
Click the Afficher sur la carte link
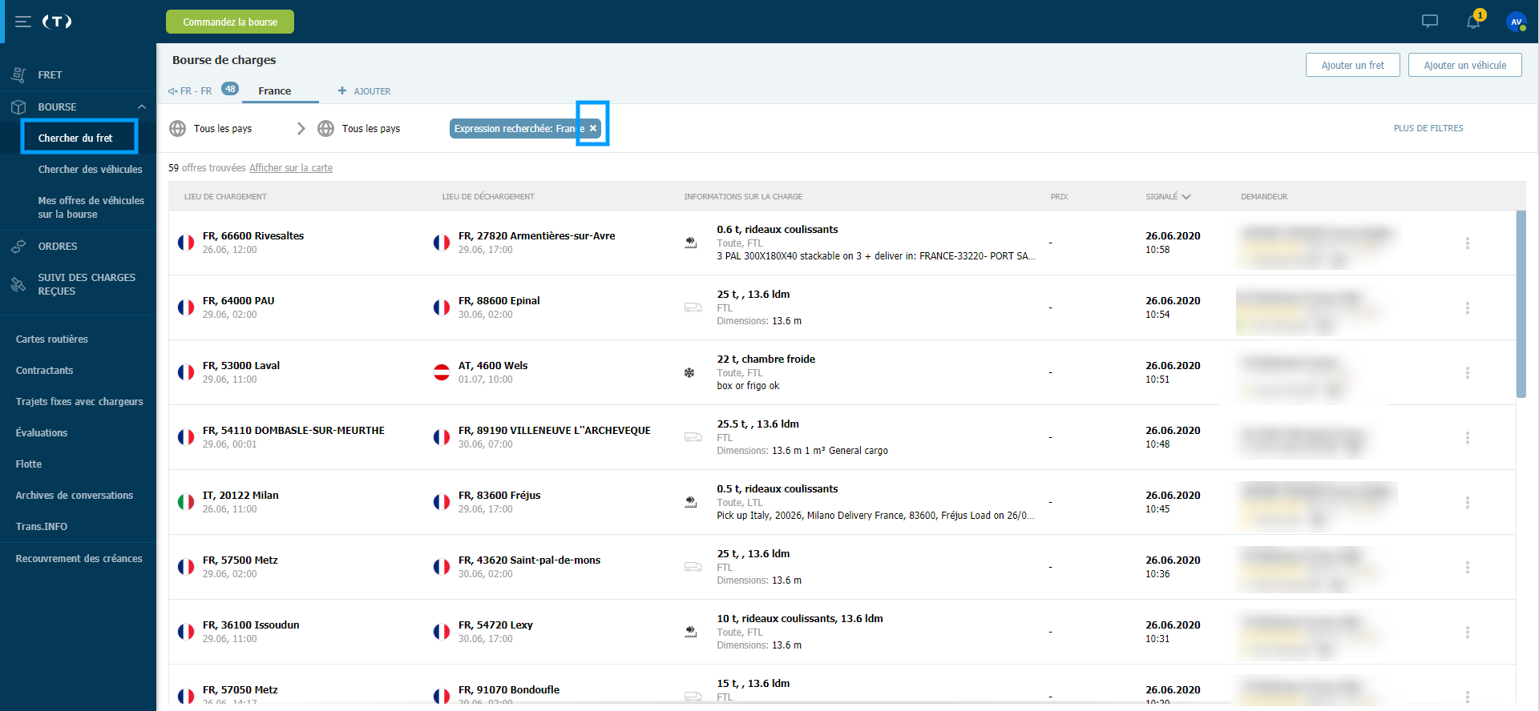click(291, 167)
